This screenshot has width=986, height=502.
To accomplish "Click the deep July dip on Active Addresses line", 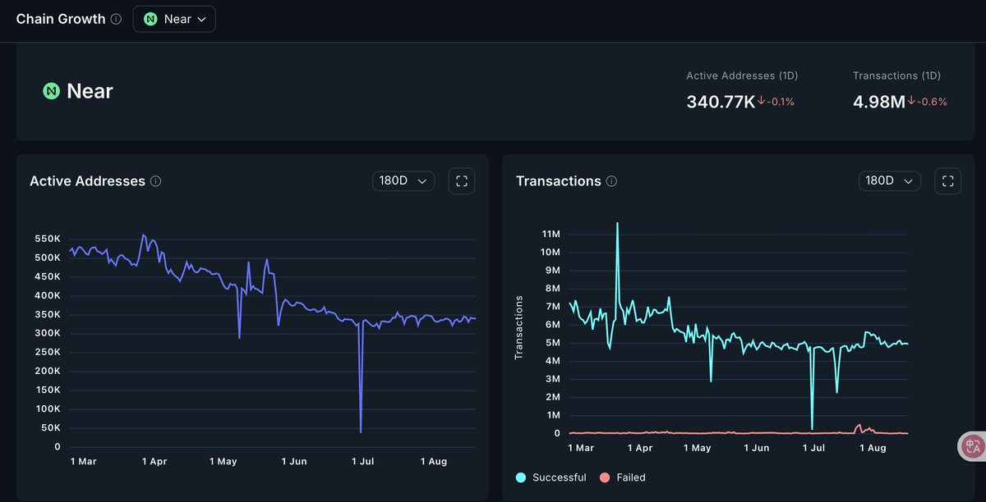I will coord(361,430).
